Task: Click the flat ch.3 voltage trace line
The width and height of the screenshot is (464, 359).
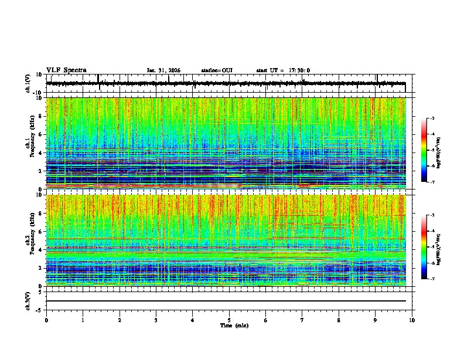Action: click(226, 301)
